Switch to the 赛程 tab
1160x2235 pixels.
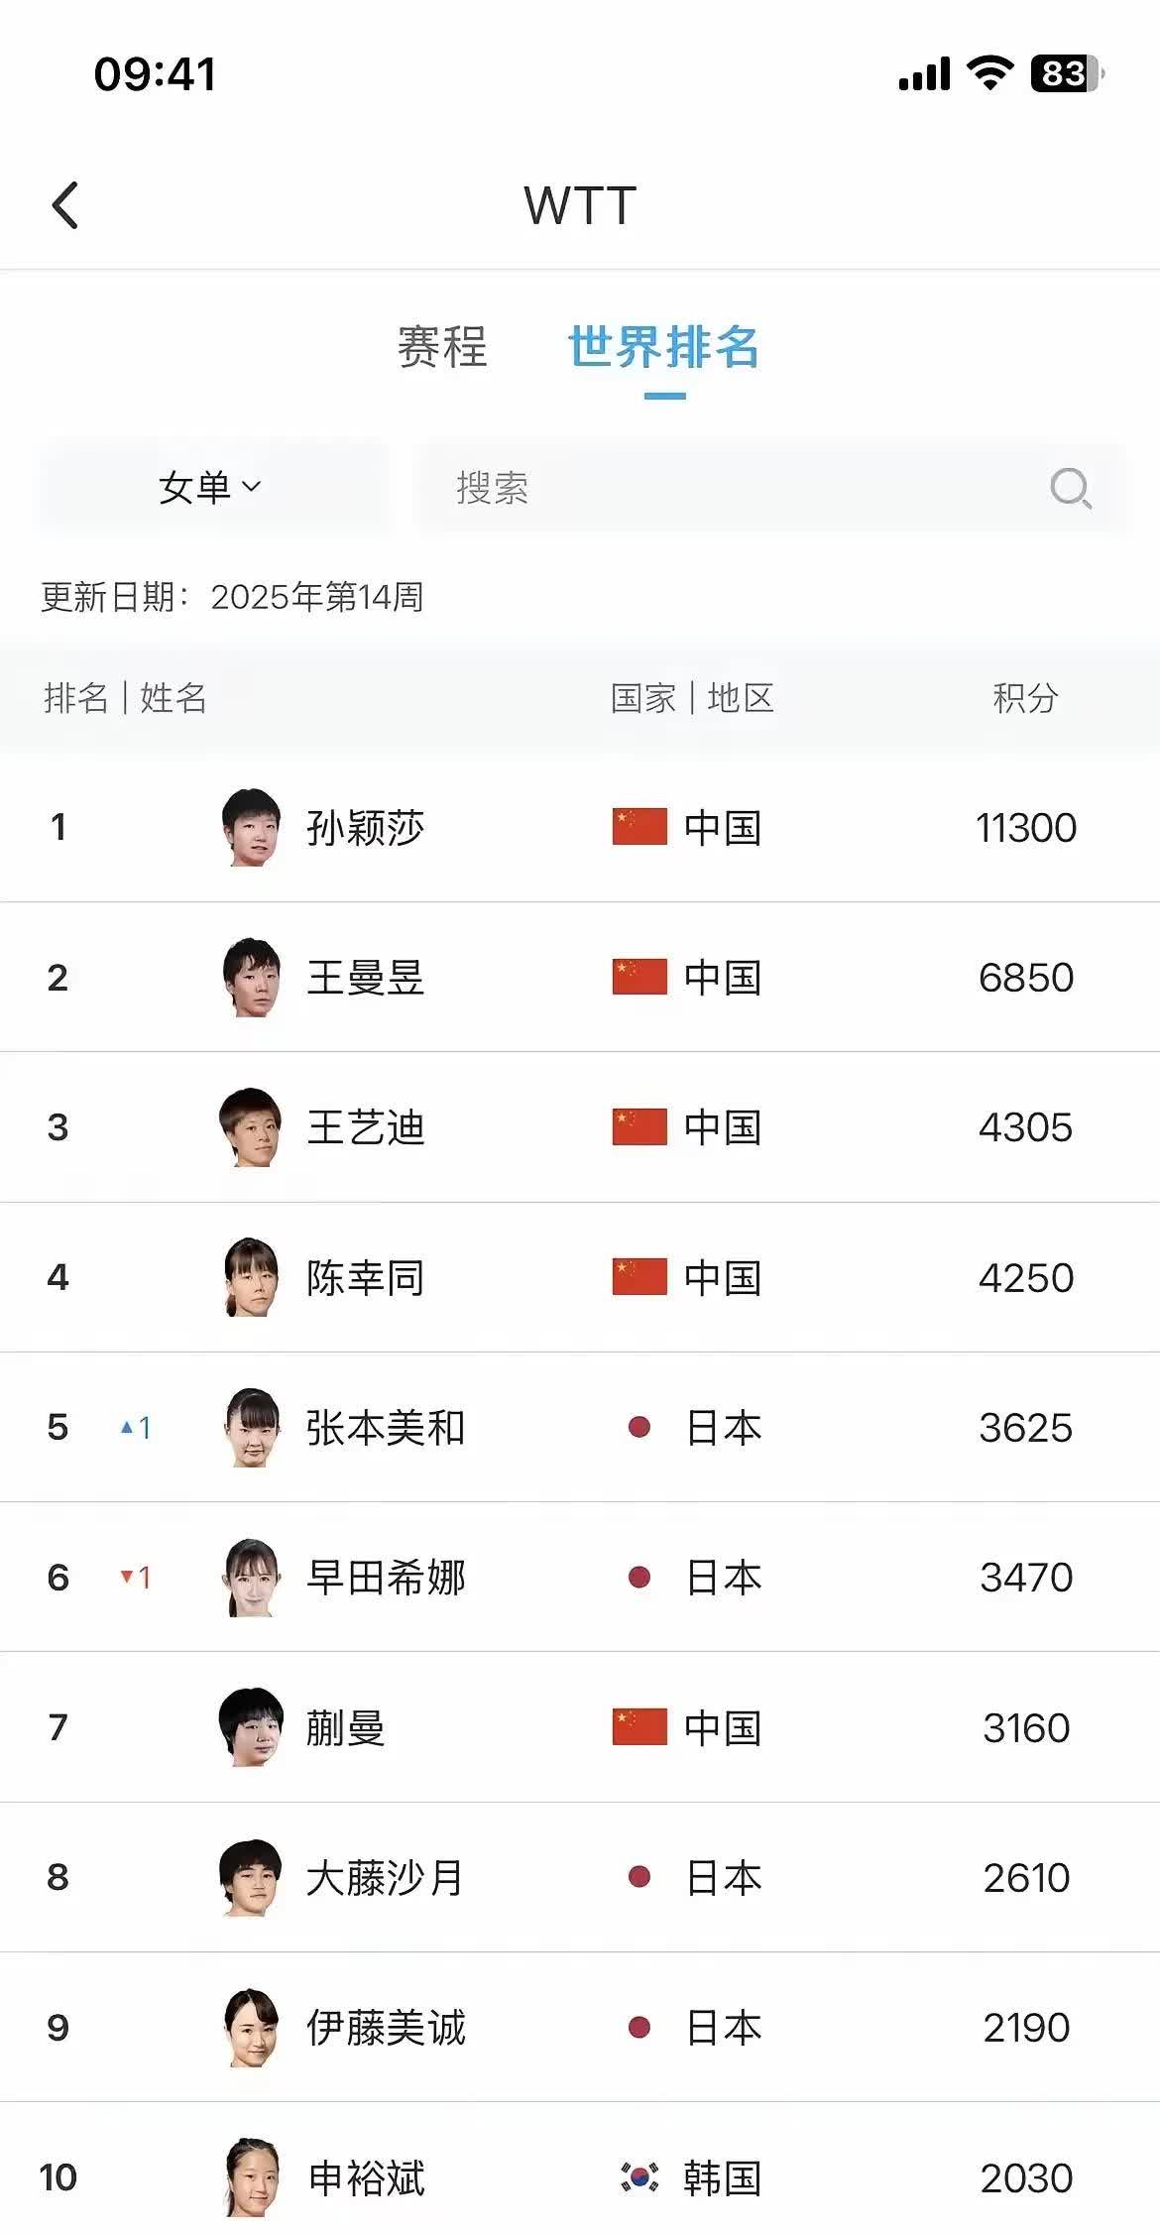442,347
